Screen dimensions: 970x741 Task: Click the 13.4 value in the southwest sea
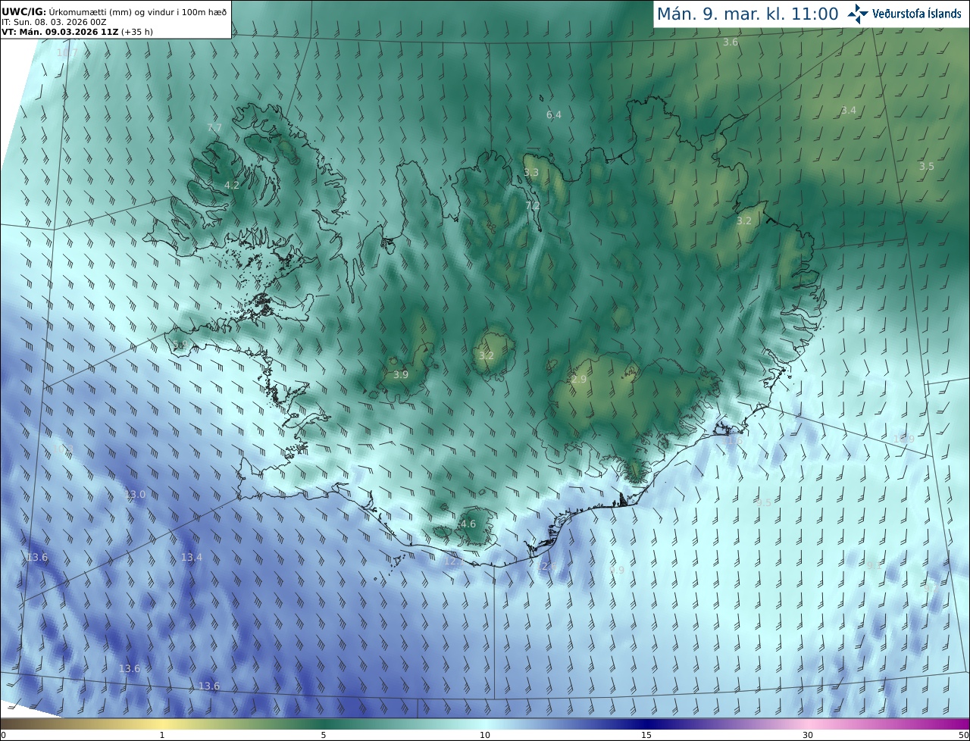pyautogui.click(x=192, y=558)
